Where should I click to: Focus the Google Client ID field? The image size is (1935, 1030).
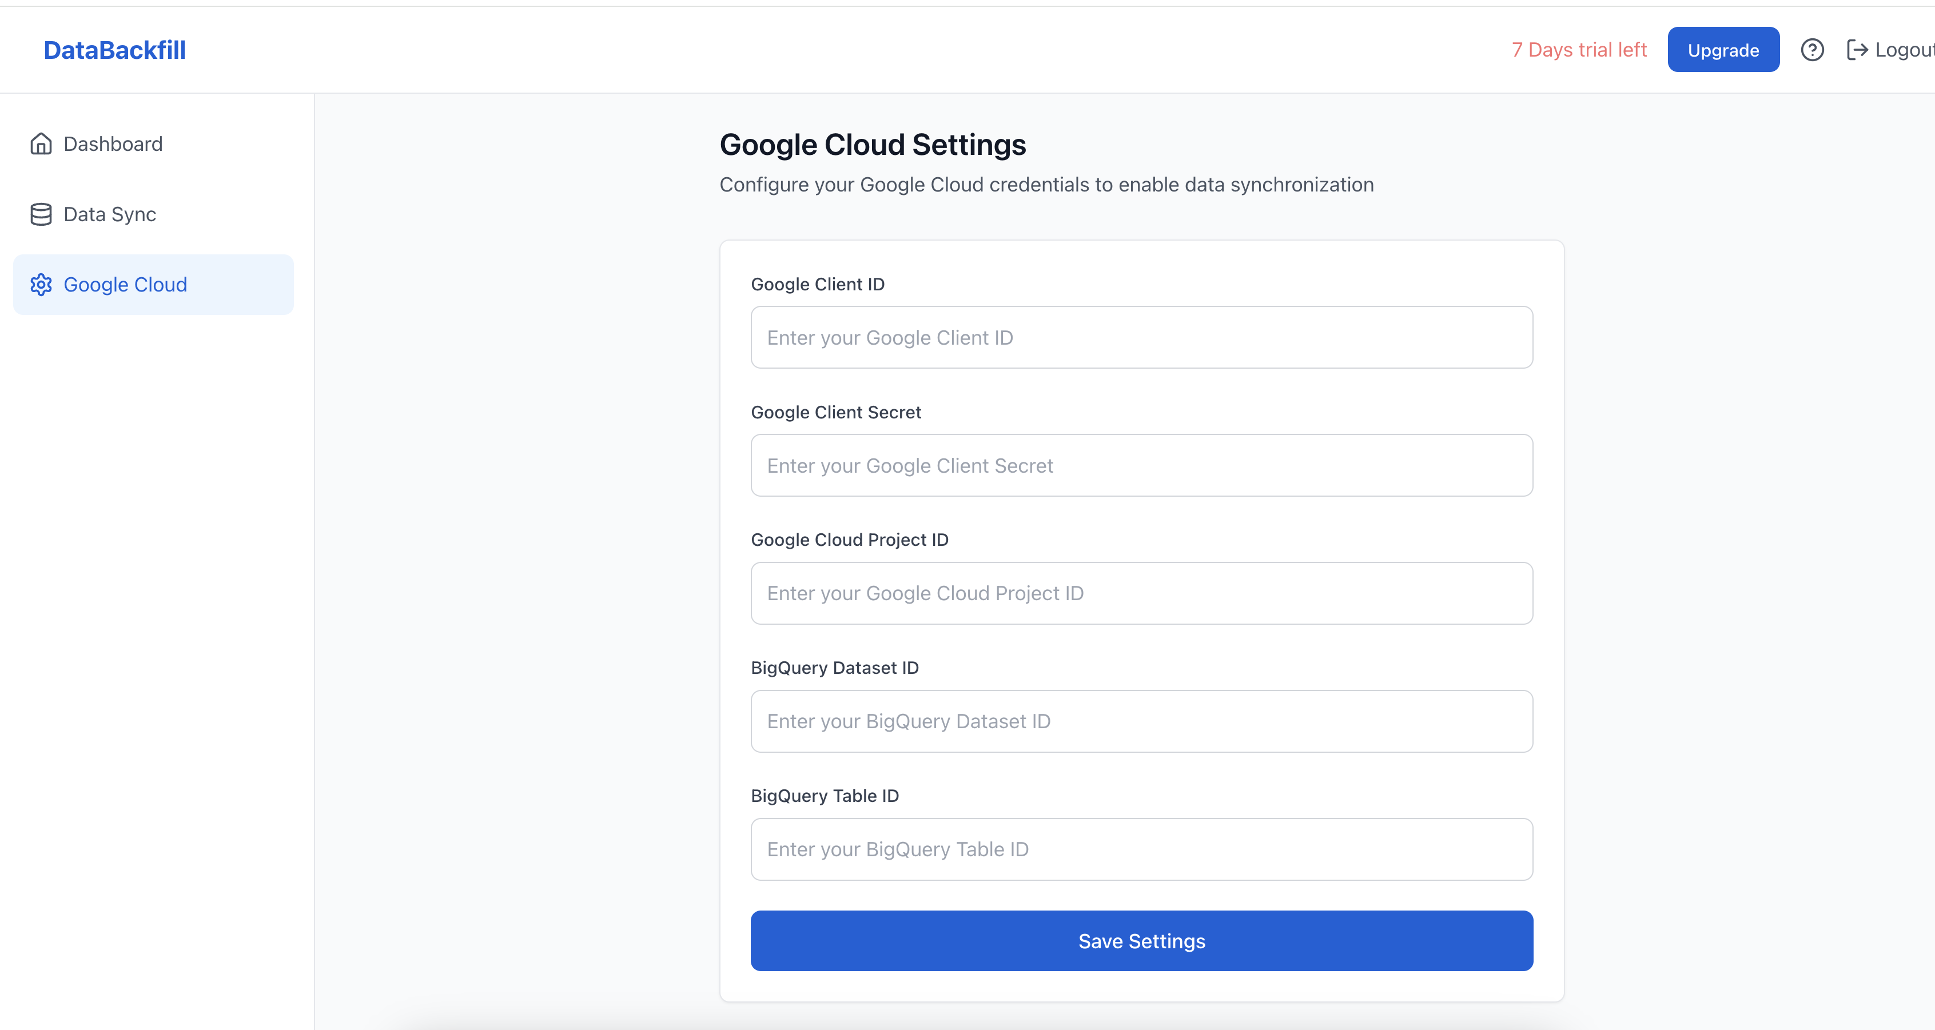(x=1141, y=337)
